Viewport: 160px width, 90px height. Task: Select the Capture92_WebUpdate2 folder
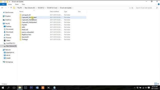[x=29, y=20]
